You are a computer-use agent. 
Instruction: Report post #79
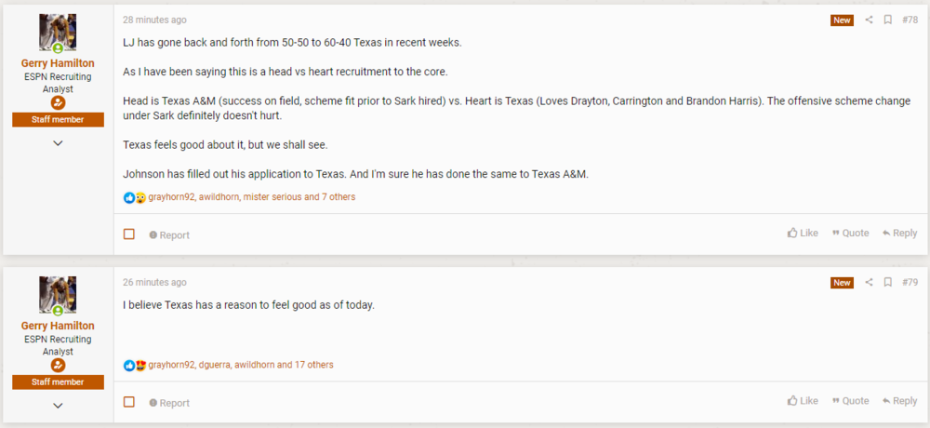pyautogui.click(x=169, y=403)
